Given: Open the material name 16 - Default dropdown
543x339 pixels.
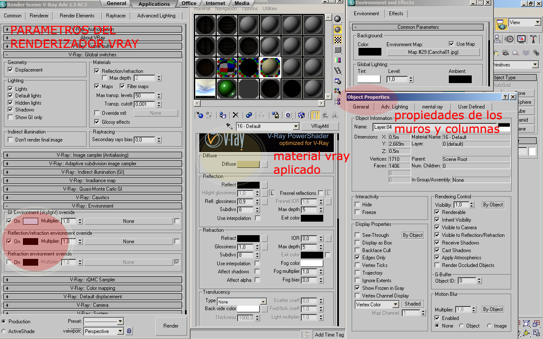Looking at the screenshot, I should 296,126.
